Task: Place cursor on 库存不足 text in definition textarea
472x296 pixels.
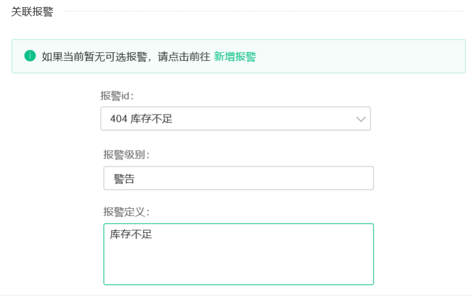Action: (131, 234)
